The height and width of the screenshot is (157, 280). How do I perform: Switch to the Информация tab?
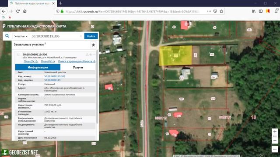click(38, 67)
